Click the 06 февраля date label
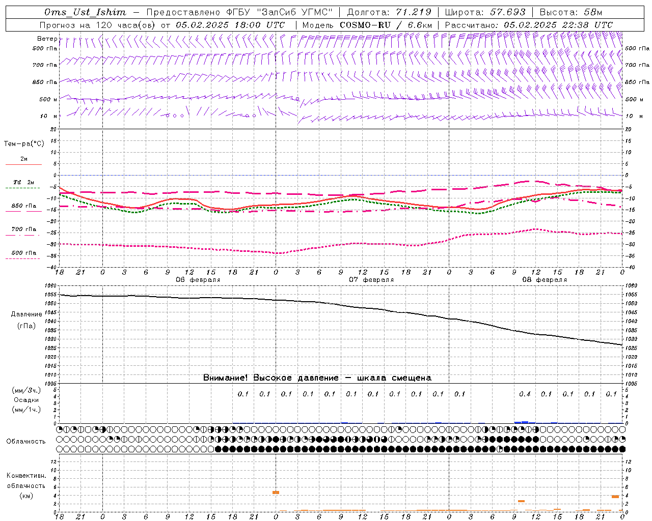This screenshot has height=521, width=652. [198, 280]
